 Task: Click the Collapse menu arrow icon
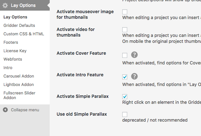5,110
